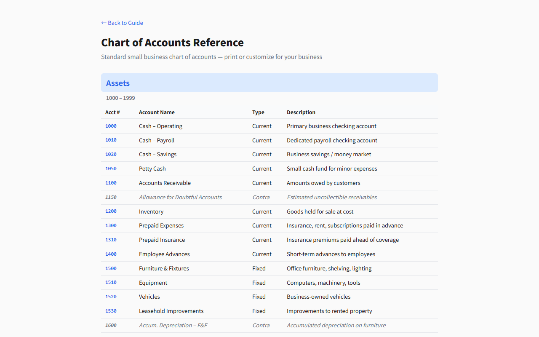Image resolution: width=539 pixels, height=337 pixels.
Task: Click the Type column header
Action: coord(258,112)
